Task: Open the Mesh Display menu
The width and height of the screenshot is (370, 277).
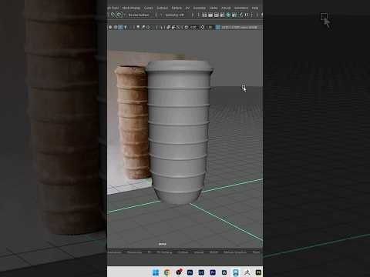Action: 131,8
